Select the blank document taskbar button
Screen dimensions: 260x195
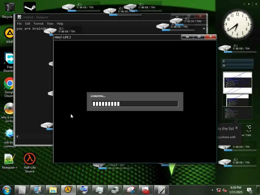[x=22, y=190]
